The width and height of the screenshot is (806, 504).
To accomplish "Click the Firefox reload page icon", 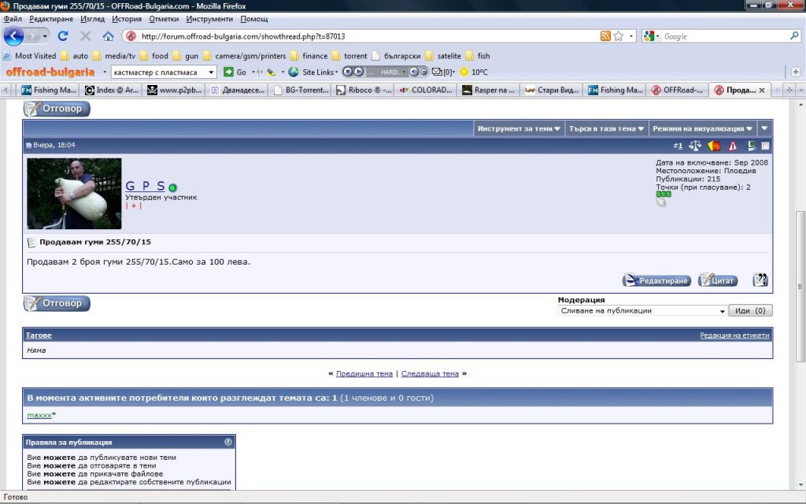I will click(63, 36).
